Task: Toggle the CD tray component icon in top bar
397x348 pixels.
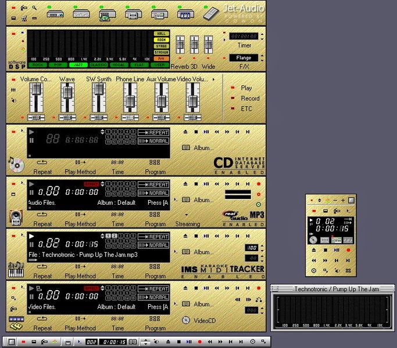Action: (108, 15)
